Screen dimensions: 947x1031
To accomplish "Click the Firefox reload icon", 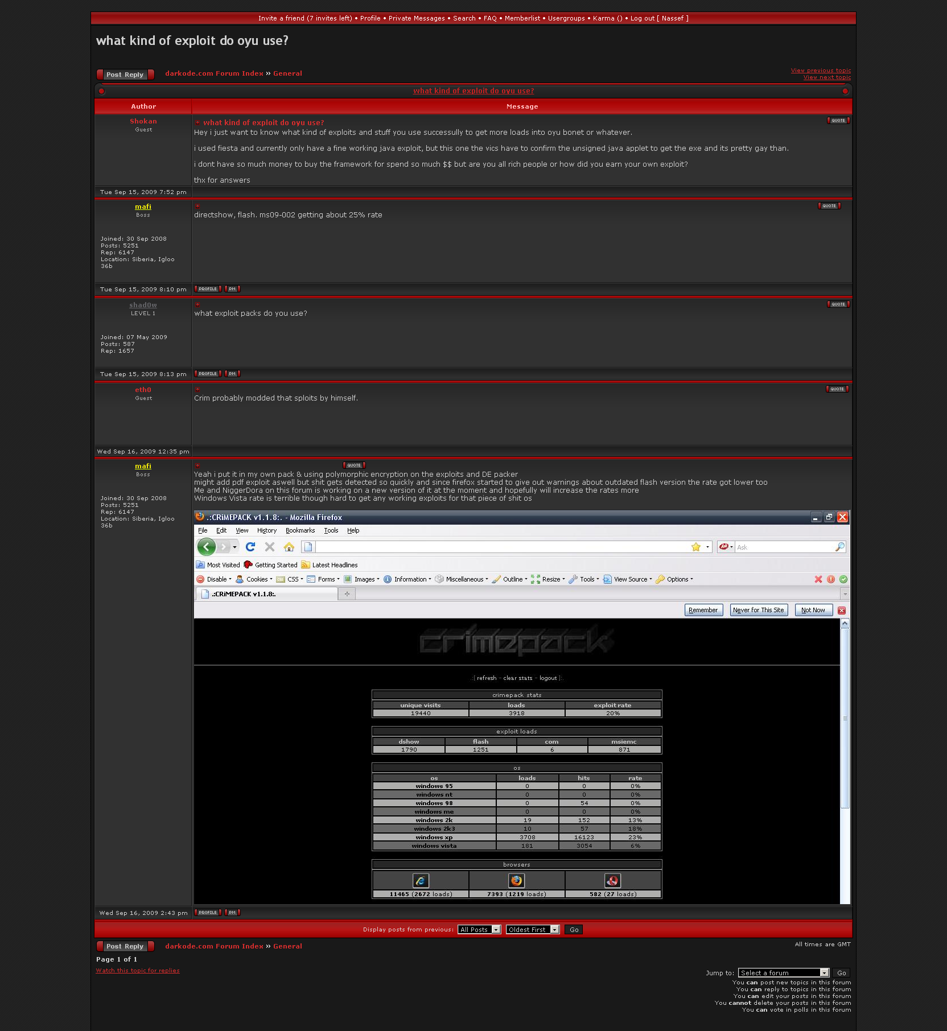I will click(250, 547).
